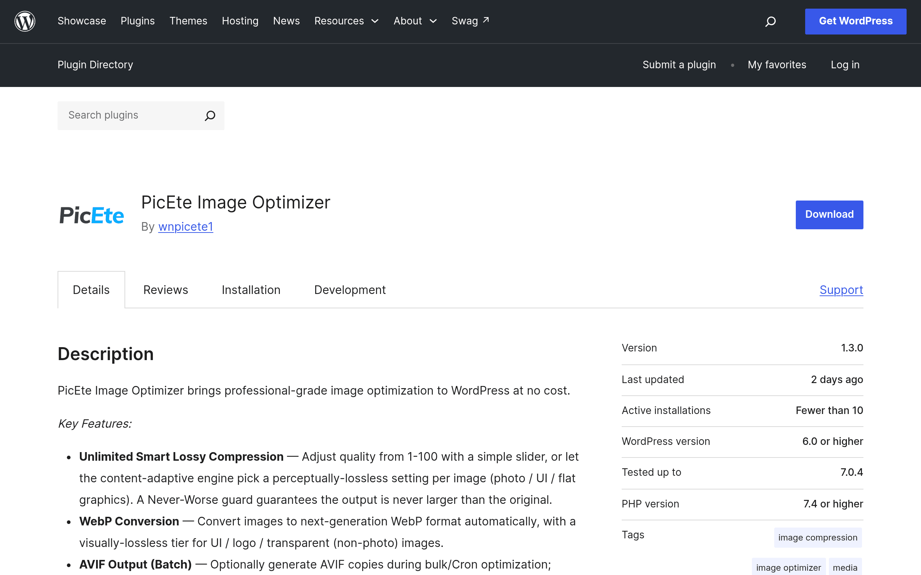921x575 pixels.
Task: Click the search submit icon in plugin search
Action: pos(210,116)
